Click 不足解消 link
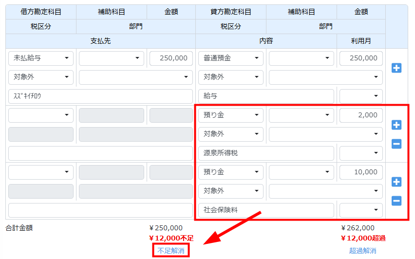This screenshot has width=415, height=259. pos(170,251)
